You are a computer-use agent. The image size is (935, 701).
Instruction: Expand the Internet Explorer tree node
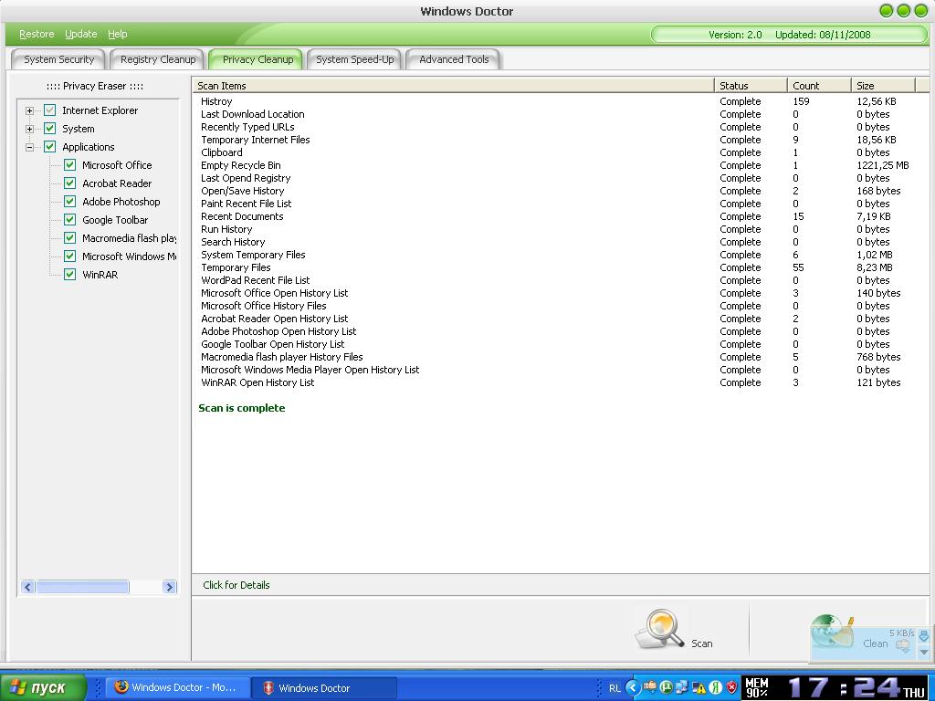[x=29, y=110]
